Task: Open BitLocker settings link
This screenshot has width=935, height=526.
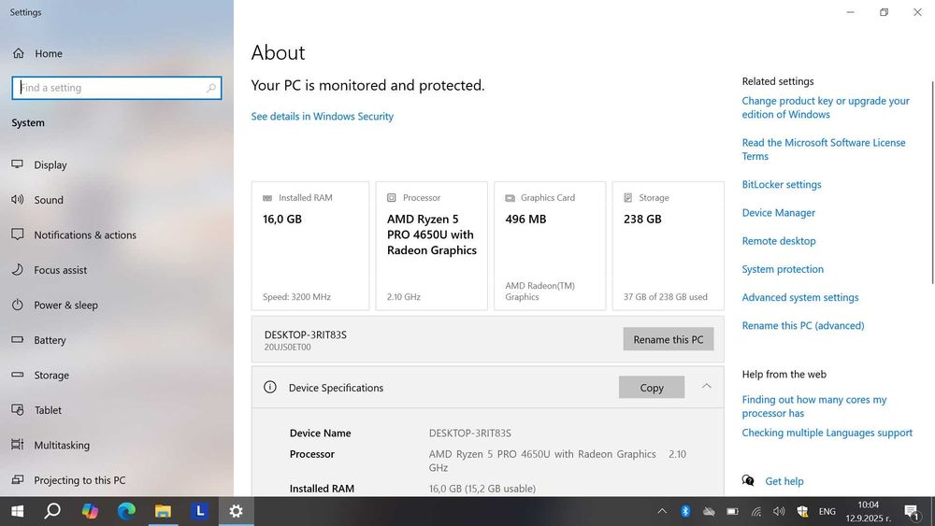Action: pos(781,185)
